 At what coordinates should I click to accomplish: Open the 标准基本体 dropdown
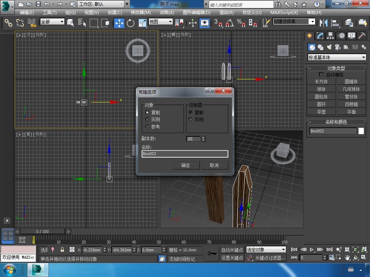click(336, 57)
